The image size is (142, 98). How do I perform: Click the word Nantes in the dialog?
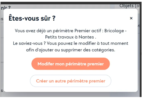(86, 37)
